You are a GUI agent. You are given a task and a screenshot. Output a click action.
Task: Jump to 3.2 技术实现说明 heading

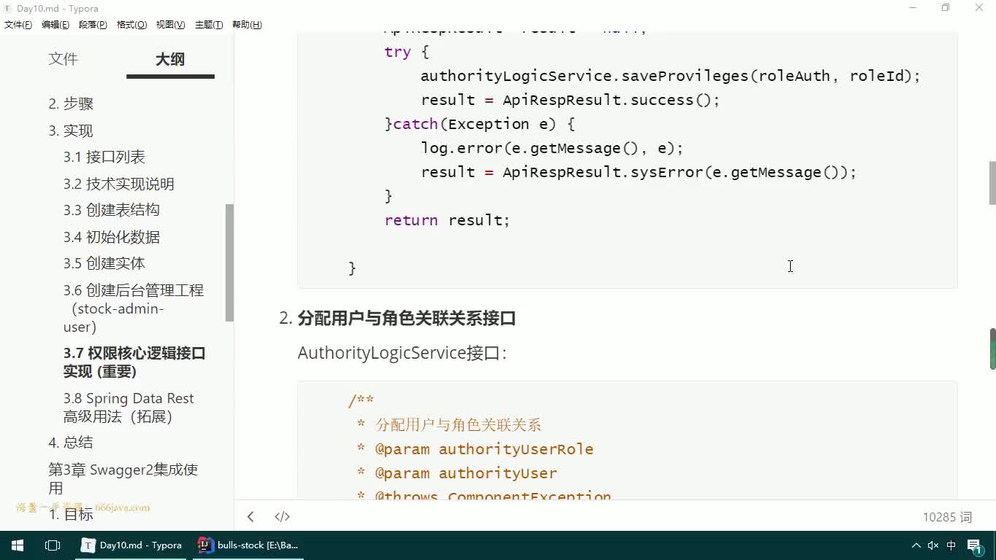click(118, 184)
